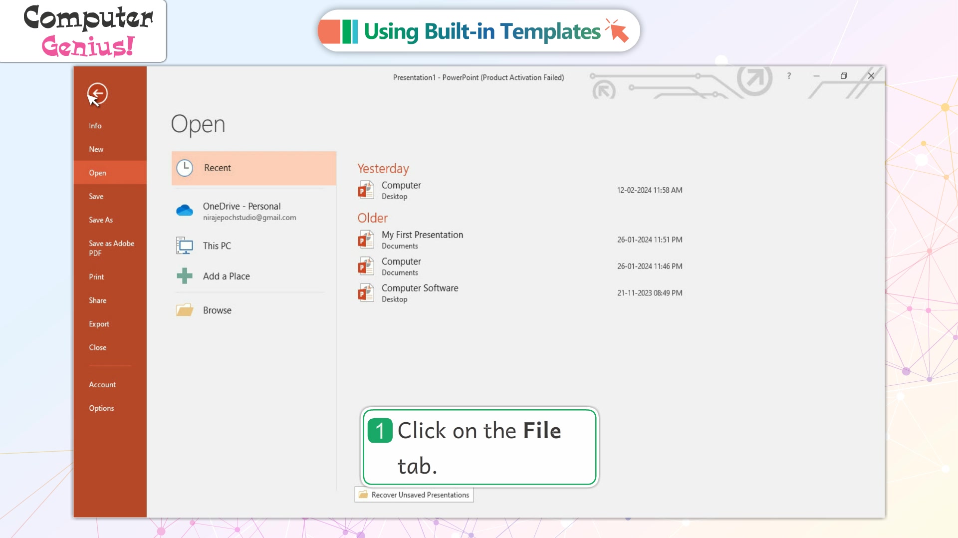Open the Share page

click(x=97, y=300)
